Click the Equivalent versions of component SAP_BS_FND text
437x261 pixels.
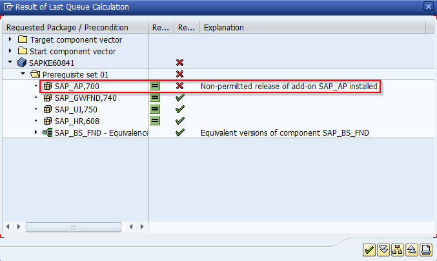285,133
